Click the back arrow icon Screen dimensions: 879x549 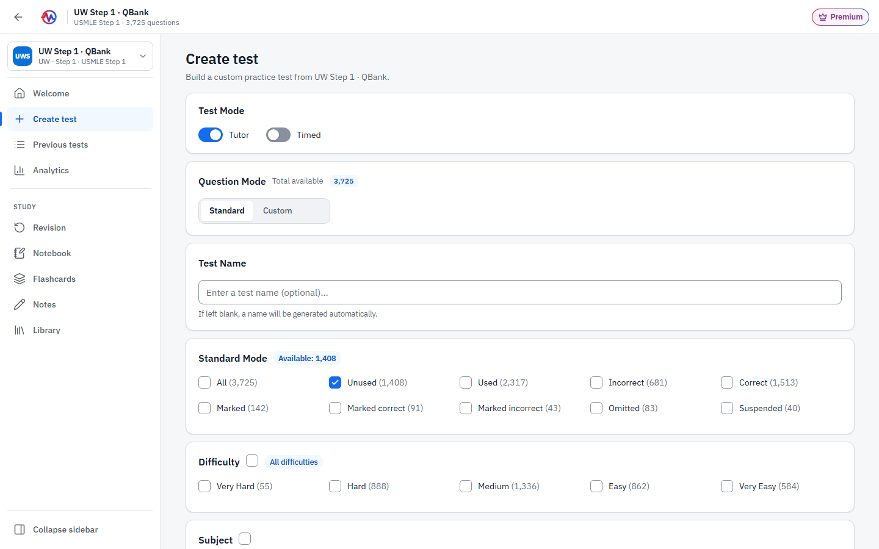[18, 17]
